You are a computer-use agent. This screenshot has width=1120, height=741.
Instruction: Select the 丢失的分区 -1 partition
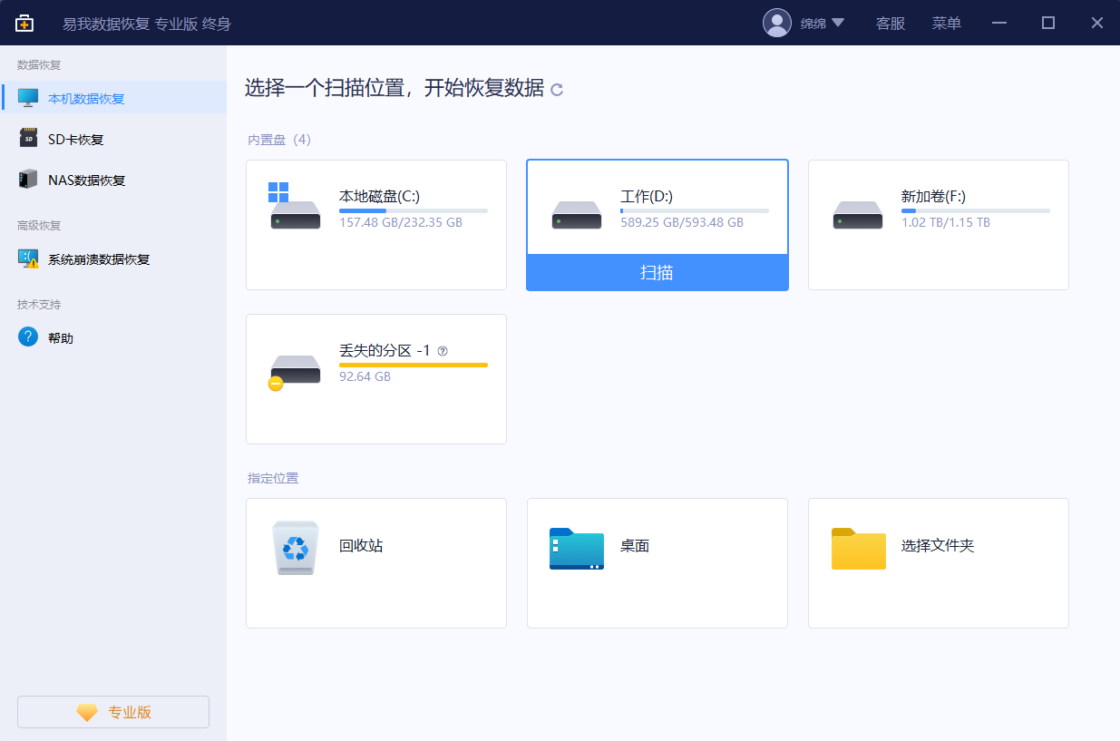point(375,378)
